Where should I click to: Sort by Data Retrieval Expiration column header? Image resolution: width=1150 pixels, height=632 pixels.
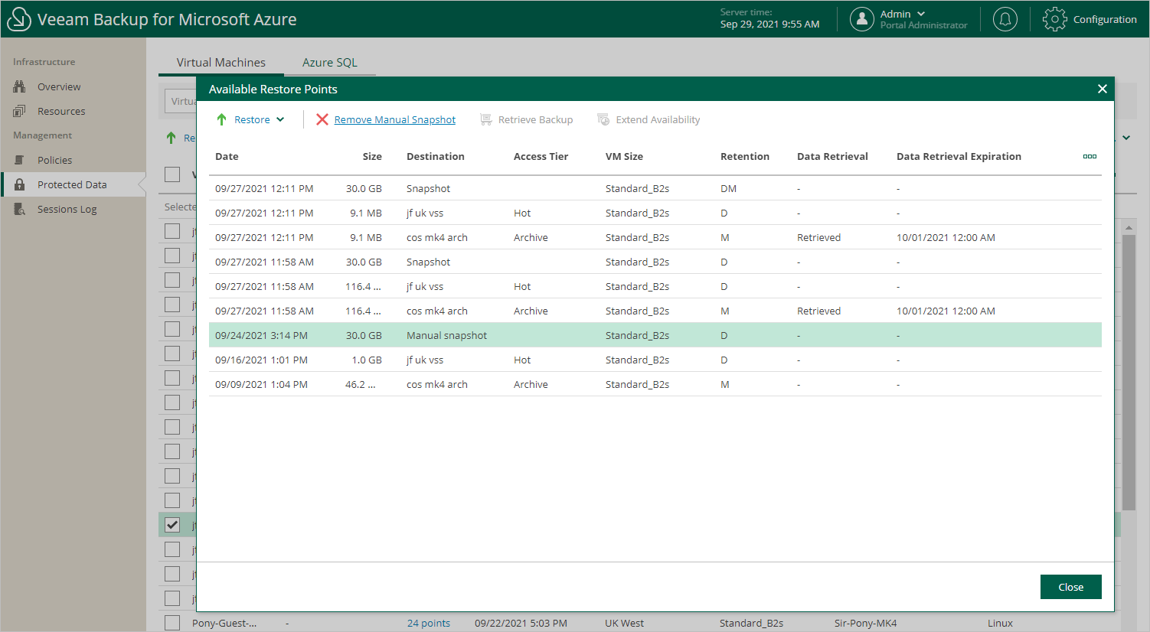click(959, 156)
